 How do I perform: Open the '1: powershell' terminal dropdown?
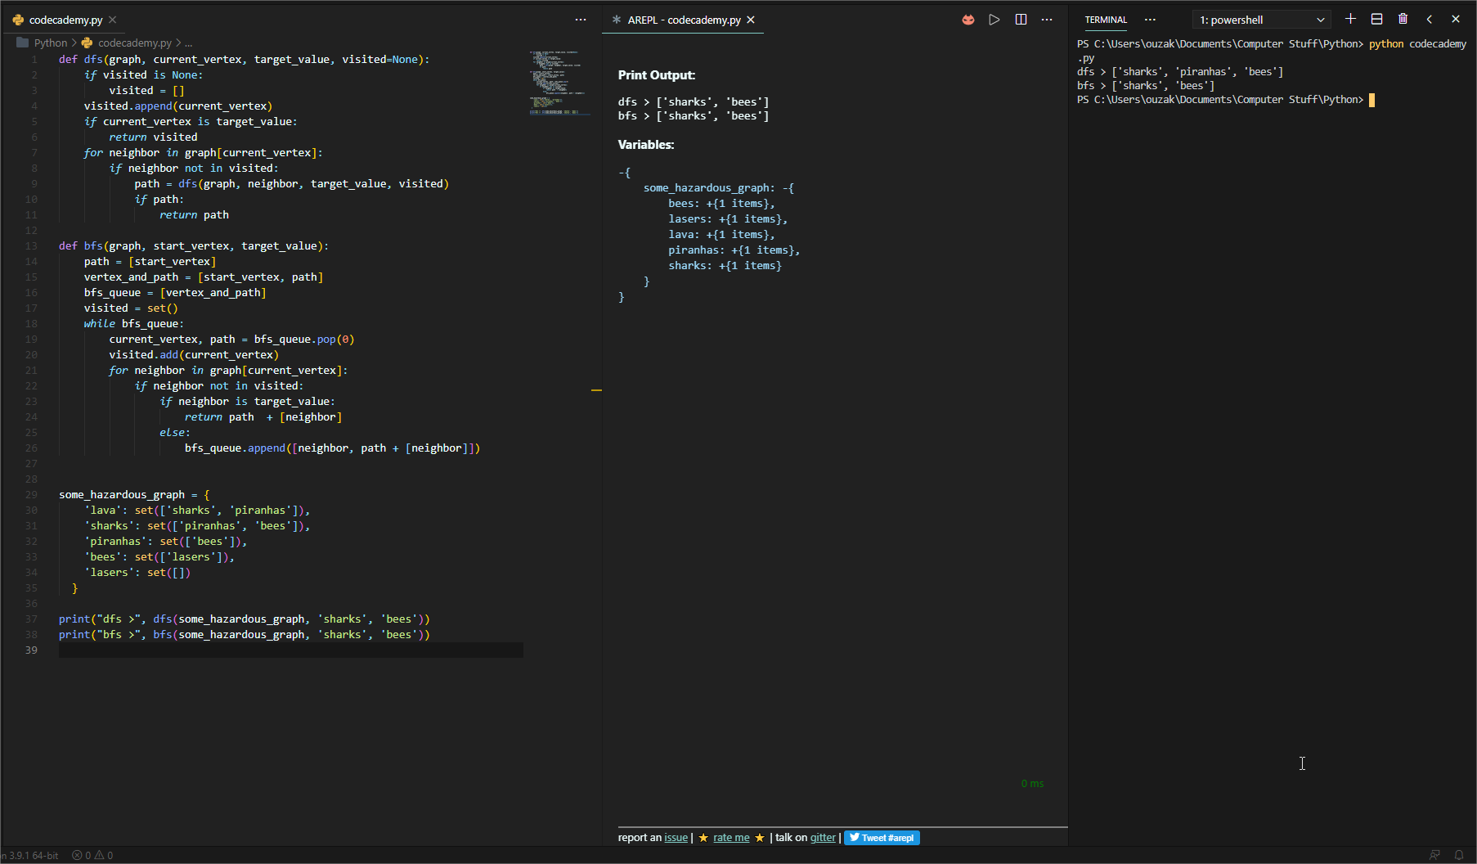1260,19
